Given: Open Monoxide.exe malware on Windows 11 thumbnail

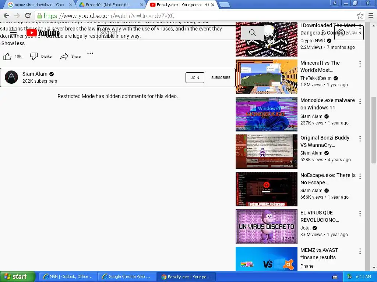Looking at the screenshot, I should pos(267,114).
